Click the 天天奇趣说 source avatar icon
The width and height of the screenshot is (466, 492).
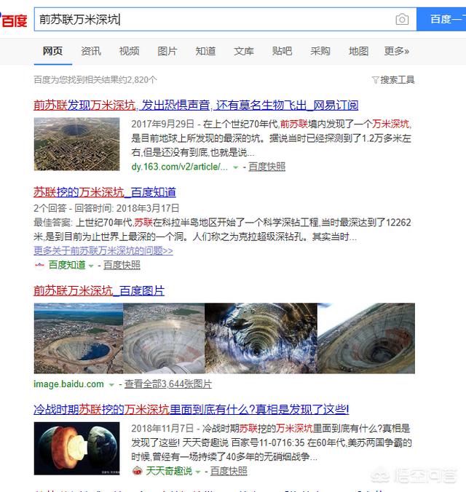pyautogui.click(x=137, y=471)
